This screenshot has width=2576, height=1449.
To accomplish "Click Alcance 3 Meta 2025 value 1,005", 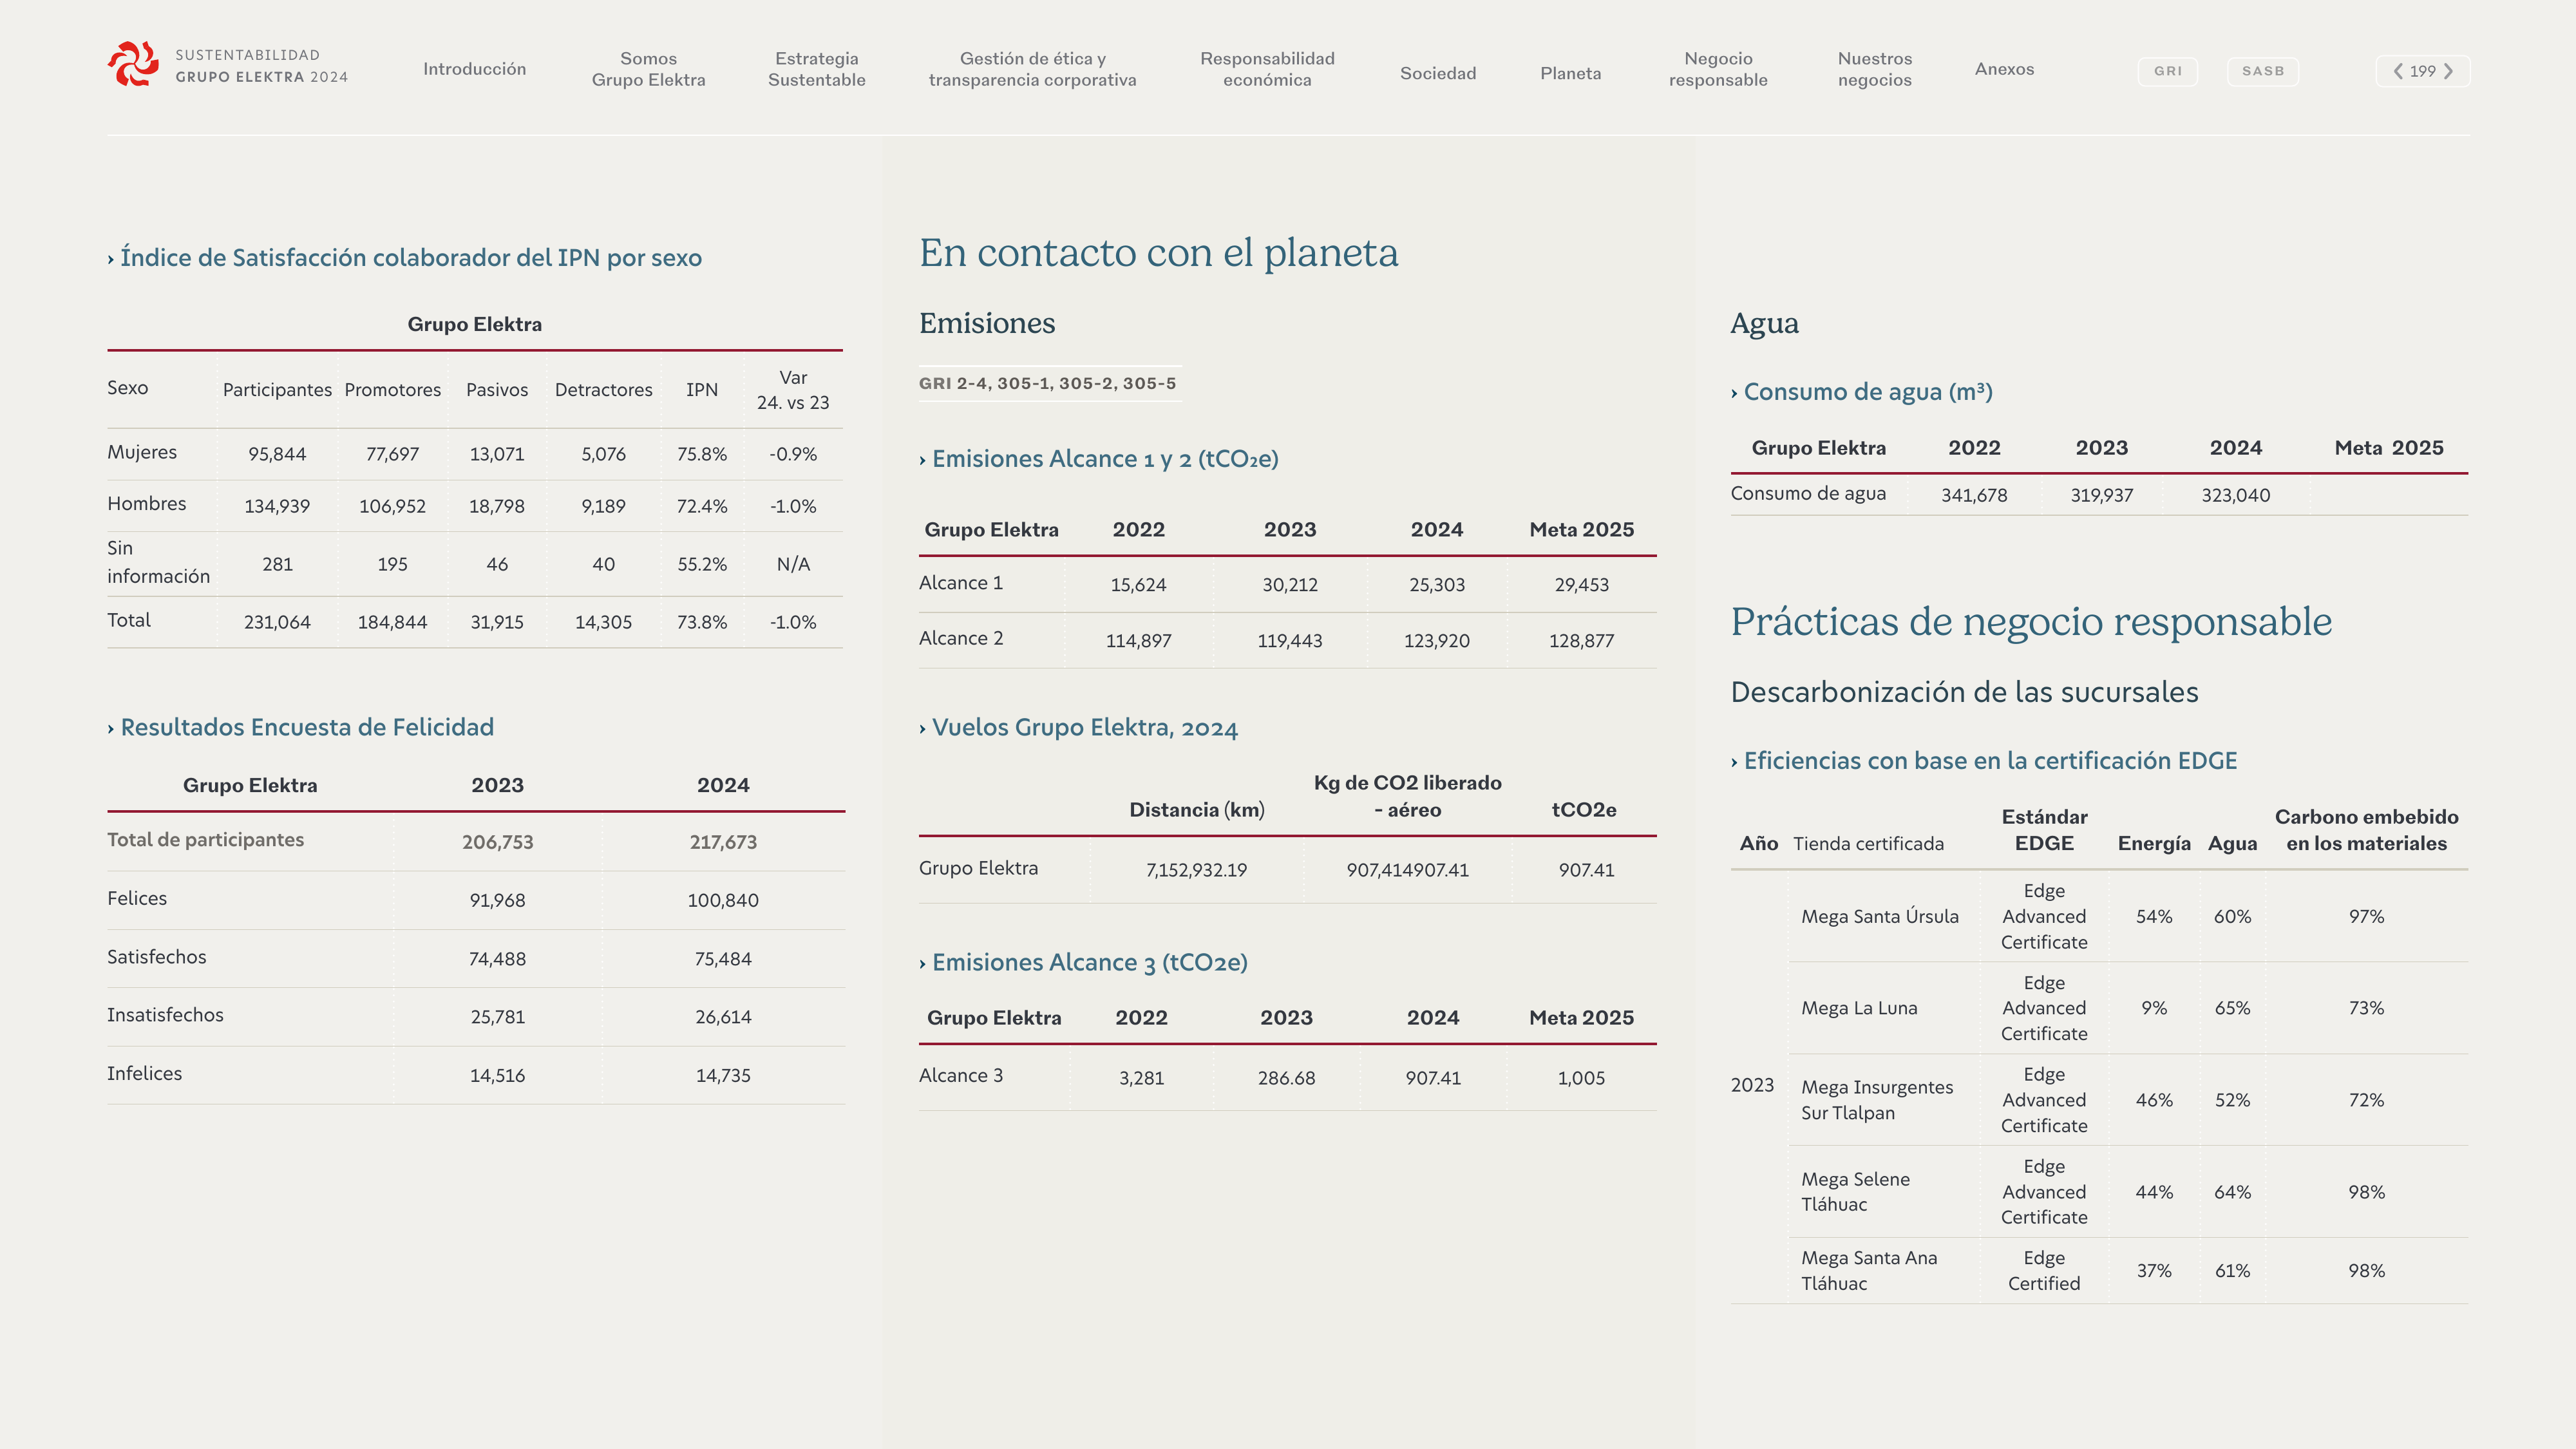I will pos(1581,1078).
